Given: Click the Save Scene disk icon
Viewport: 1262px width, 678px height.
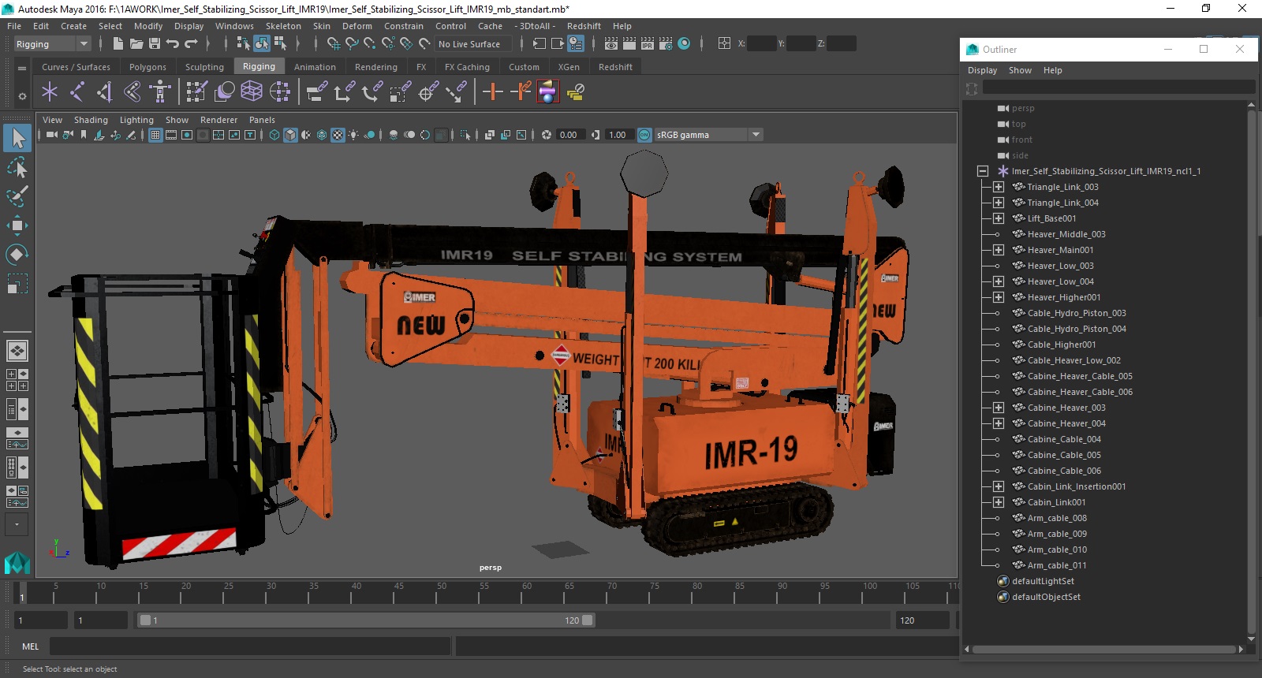Looking at the screenshot, I should (x=155, y=44).
